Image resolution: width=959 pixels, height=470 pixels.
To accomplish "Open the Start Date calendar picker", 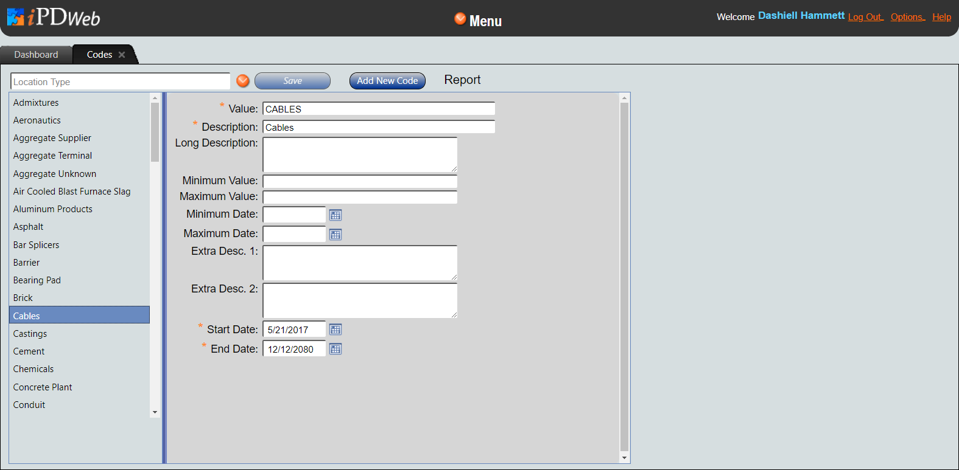I will [335, 330].
